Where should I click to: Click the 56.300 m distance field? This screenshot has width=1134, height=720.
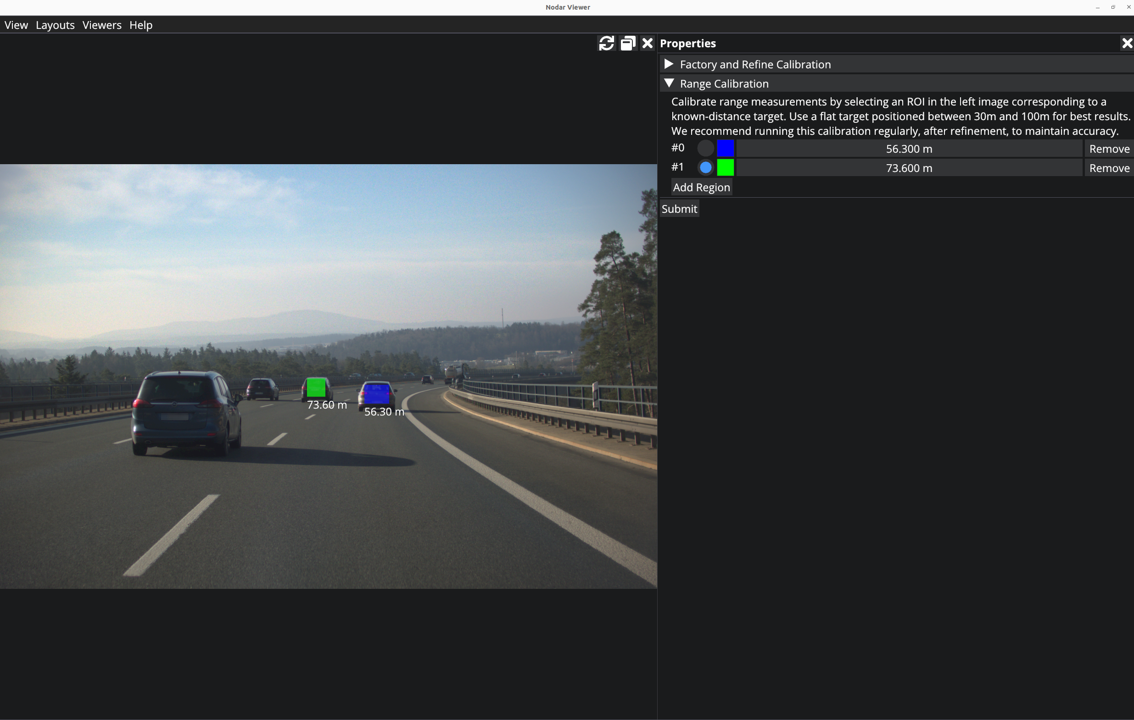coord(909,148)
